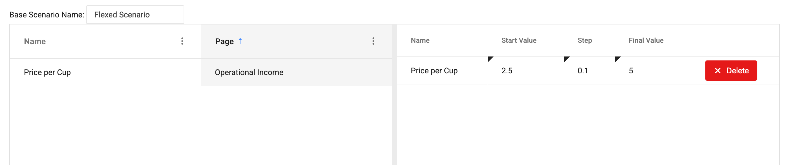Viewport: 789px width, 165px height.
Task: Click the Name header in the right grid
Action: click(x=420, y=41)
